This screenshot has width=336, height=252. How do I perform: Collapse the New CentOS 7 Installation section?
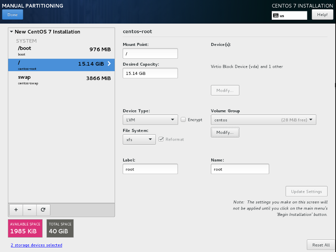(x=10, y=32)
